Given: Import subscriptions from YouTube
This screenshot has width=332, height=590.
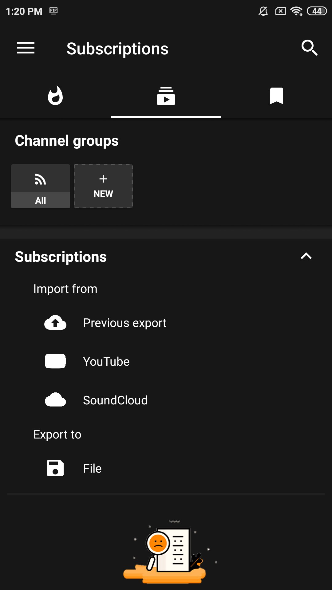Looking at the screenshot, I should [106, 362].
